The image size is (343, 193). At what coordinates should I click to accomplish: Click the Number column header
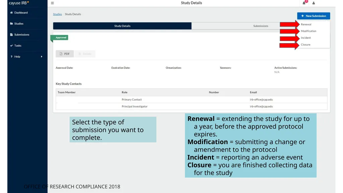(x=214, y=92)
